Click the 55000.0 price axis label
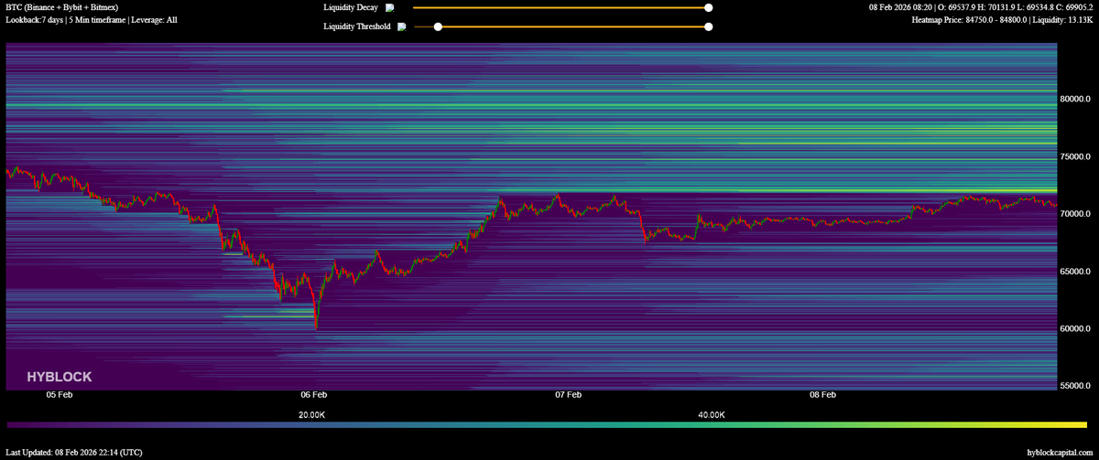 pyautogui.click(x=1074, y=387)
